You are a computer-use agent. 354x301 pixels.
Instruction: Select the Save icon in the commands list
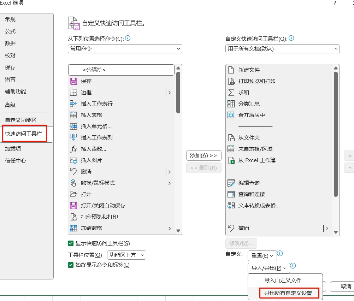(73, 81)
